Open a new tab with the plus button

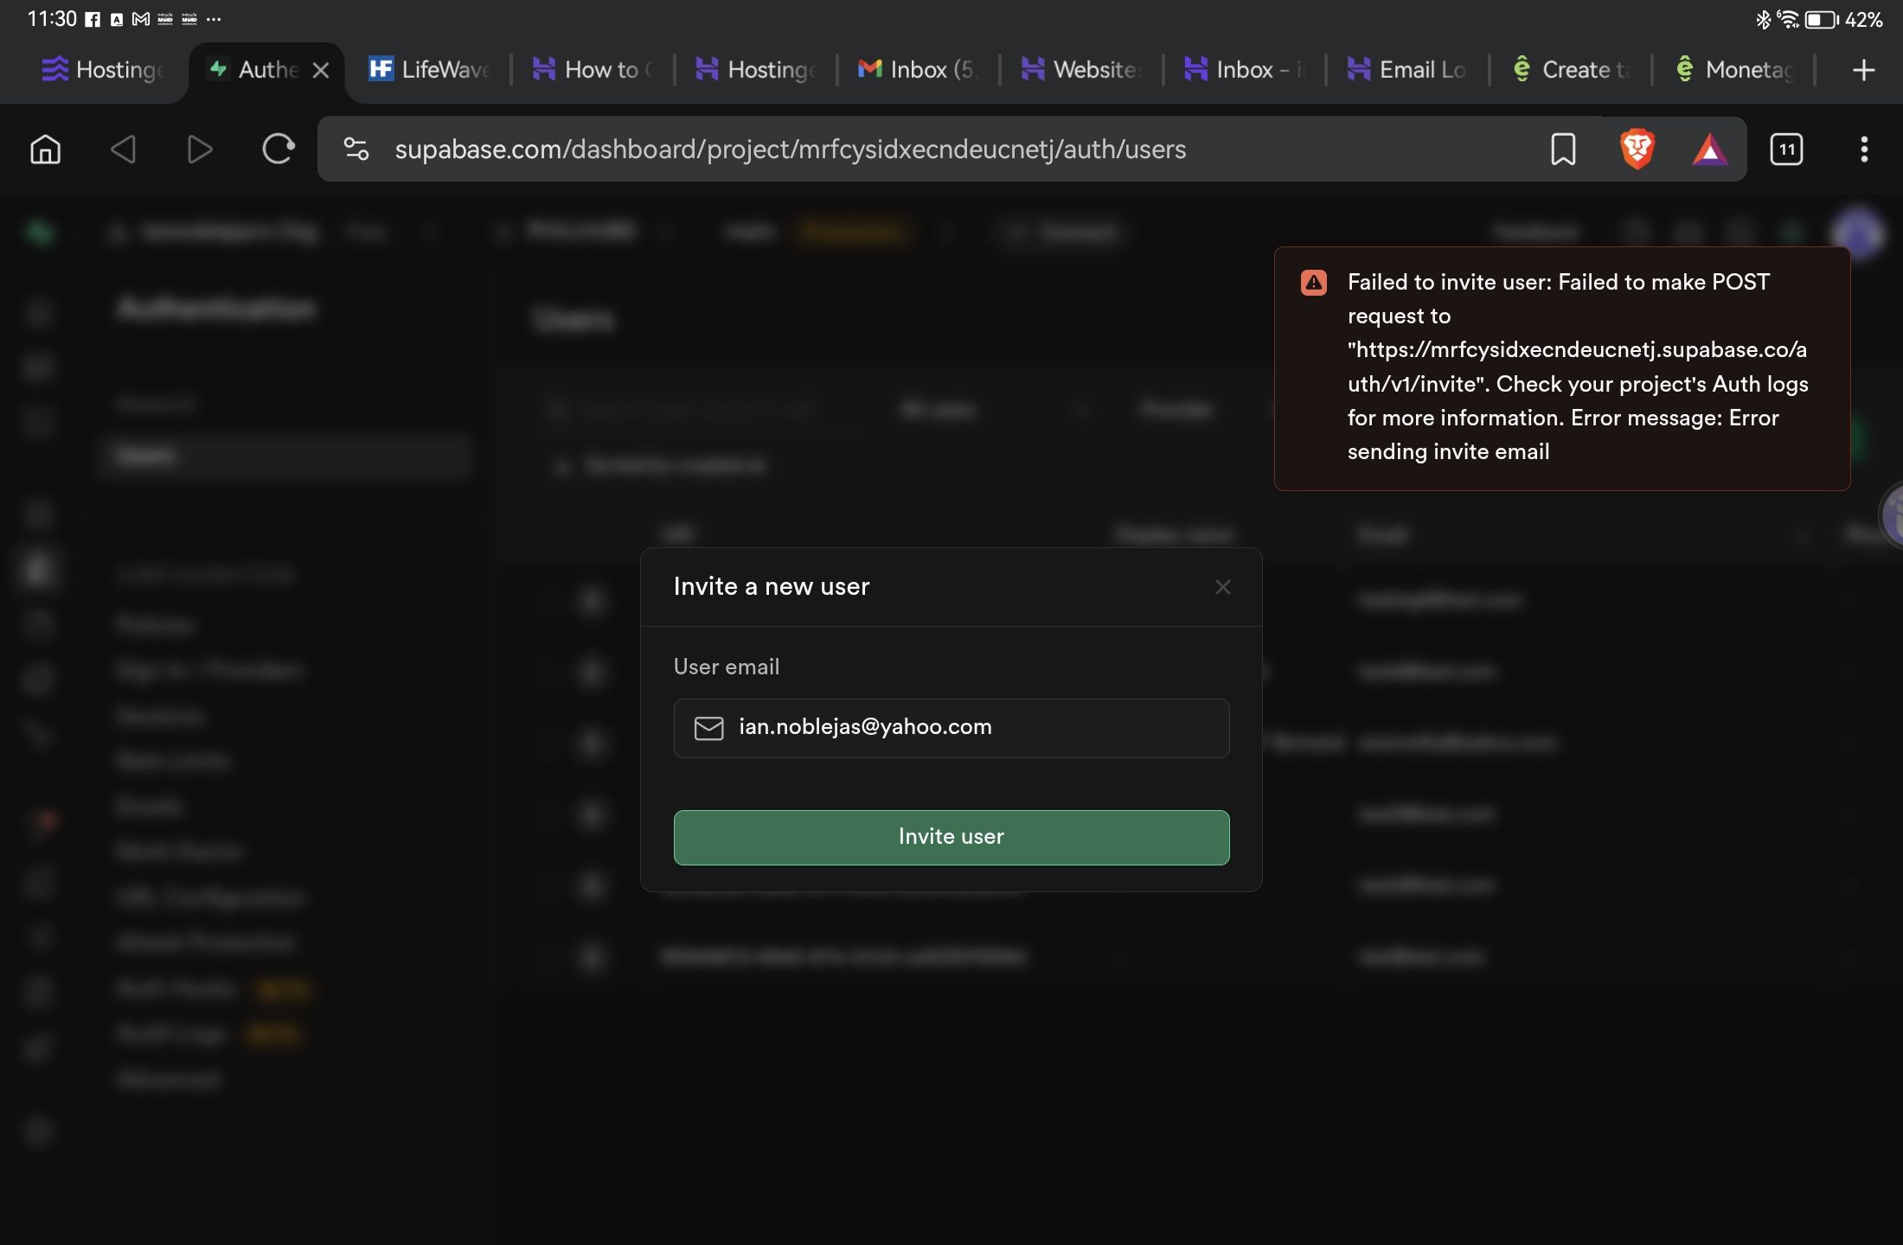1864,70
